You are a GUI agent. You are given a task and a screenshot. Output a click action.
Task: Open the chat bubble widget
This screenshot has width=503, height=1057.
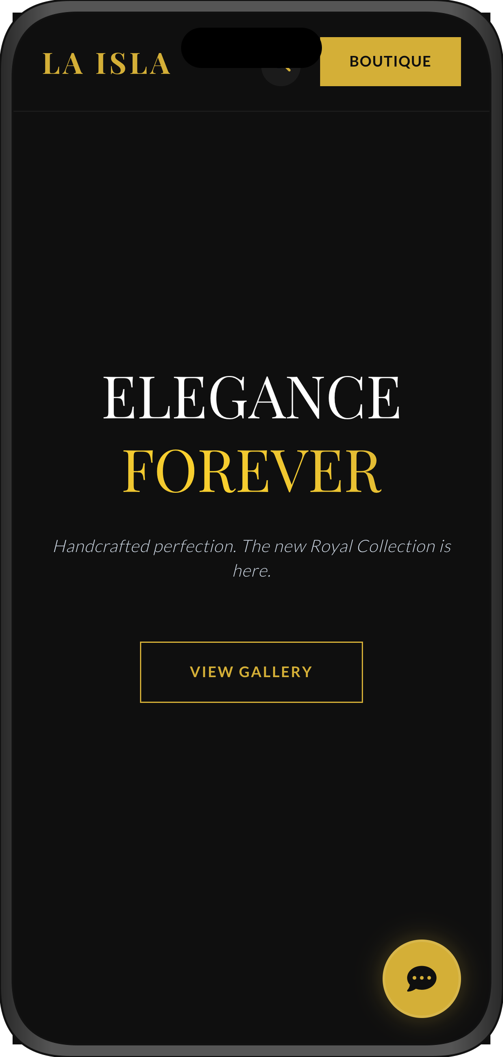pyautogui.click(x=422, y=978)
